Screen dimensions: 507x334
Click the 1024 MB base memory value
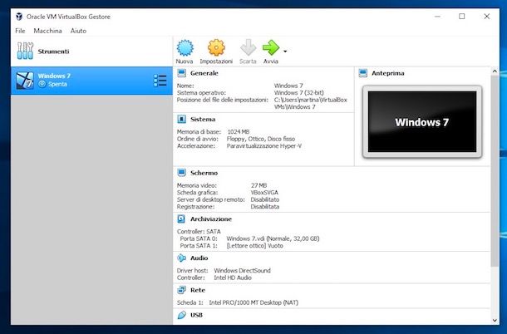(239, 131)
